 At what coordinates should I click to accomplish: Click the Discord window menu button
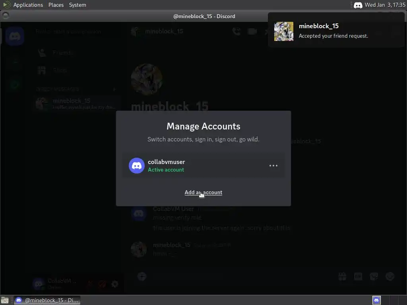click(x=6, y=16)
